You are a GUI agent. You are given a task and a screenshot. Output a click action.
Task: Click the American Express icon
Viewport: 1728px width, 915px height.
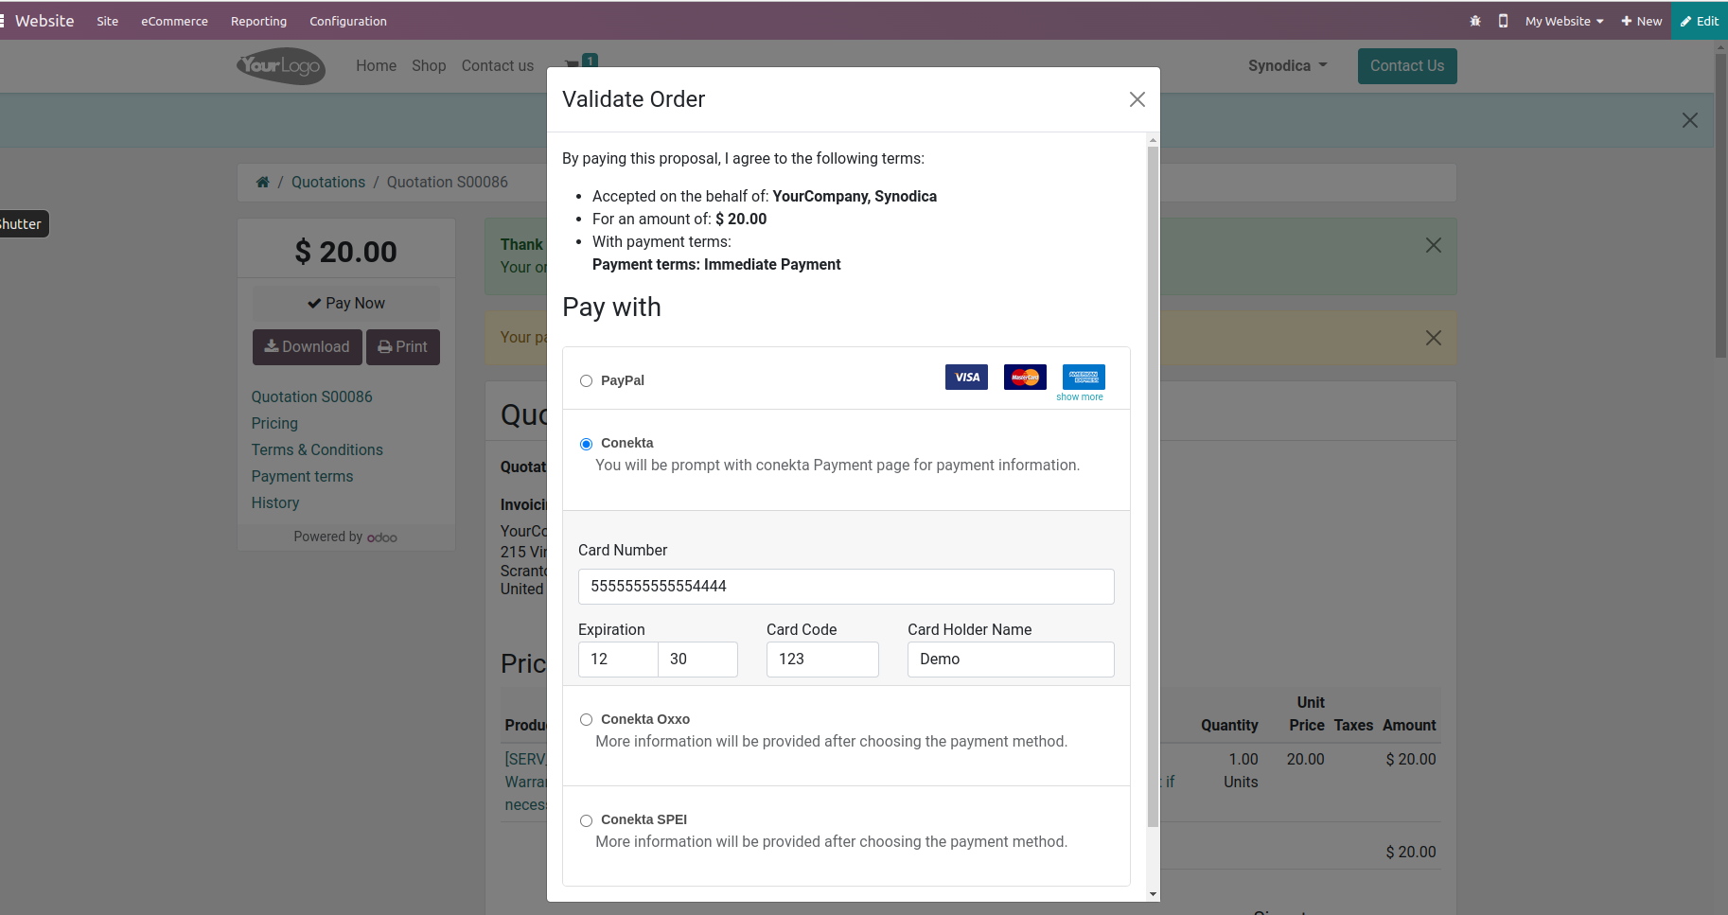[1084, 377]
